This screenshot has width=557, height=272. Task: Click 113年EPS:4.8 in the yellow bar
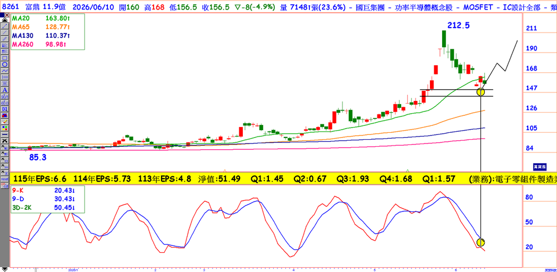pos(166,178)
